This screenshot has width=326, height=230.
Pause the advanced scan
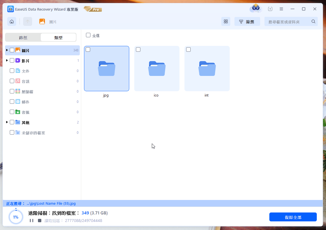click(x=31, y=221)
